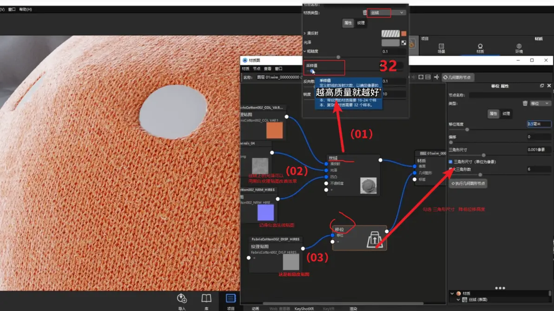The height and width of the screenshot is (311, 554).
Task: Open the 帮助(H) menu in main menu bar
Action: tap(25, 10)
